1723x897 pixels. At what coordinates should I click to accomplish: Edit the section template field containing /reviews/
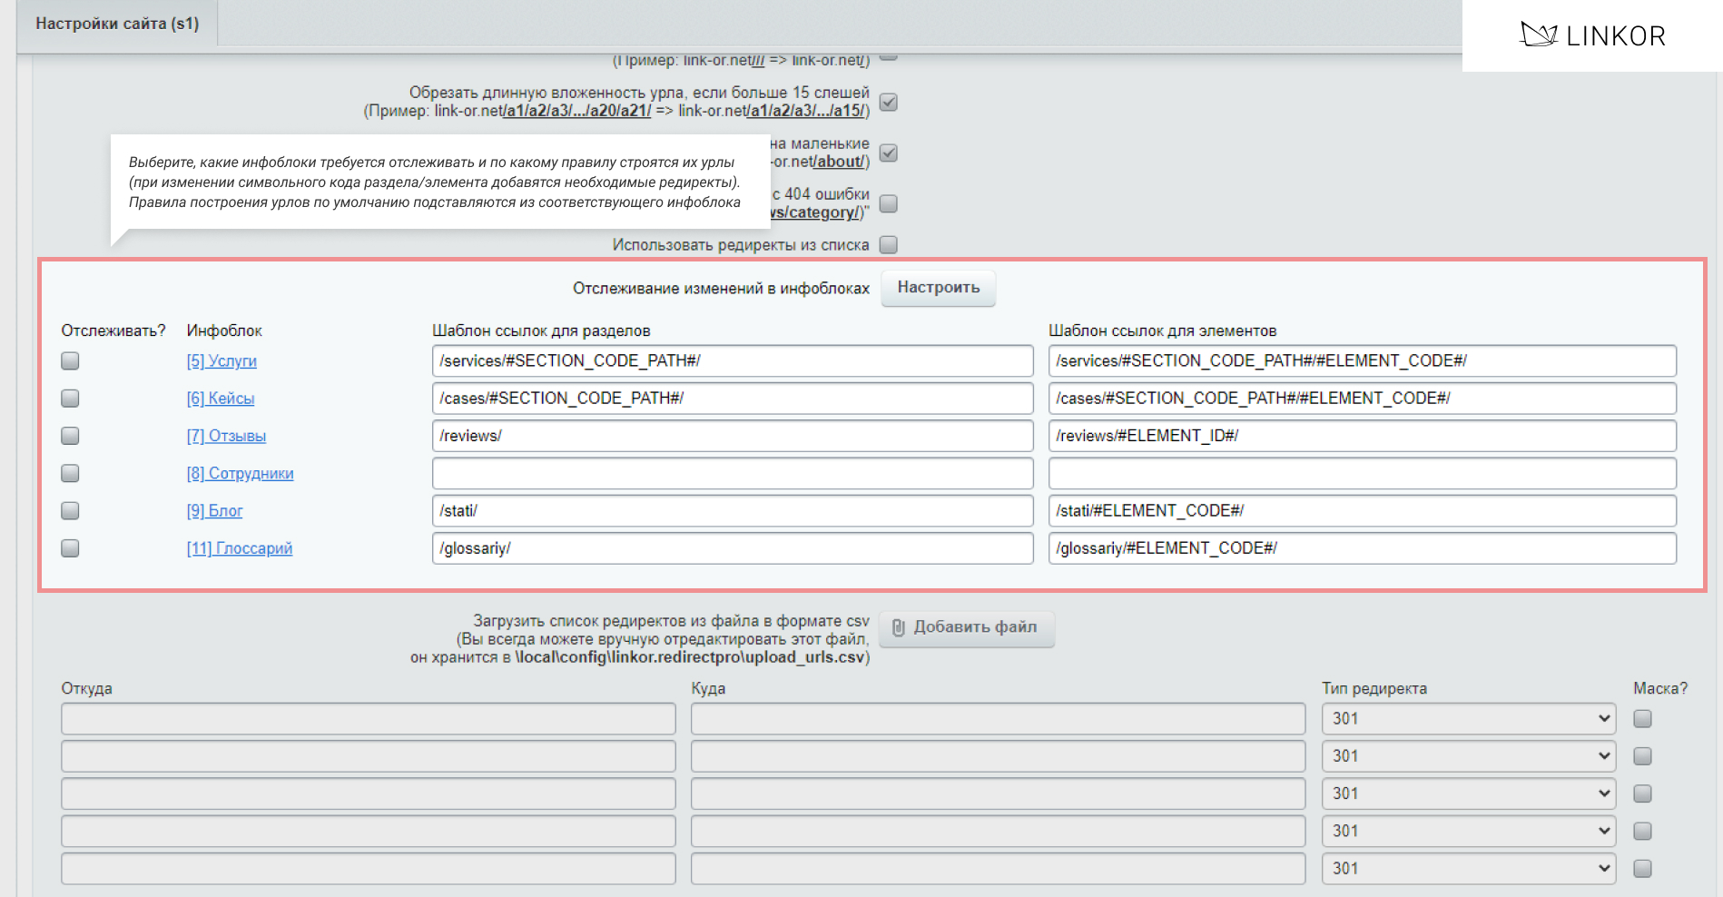click(x=732, y=436)
